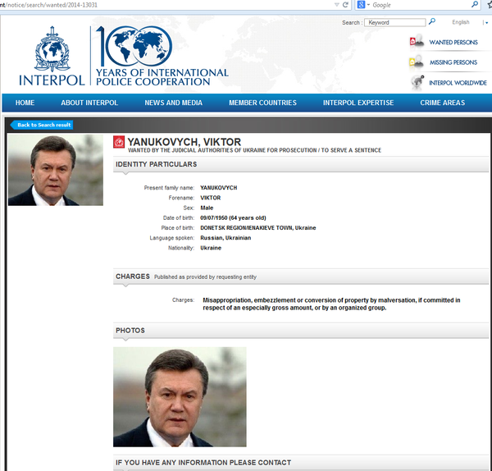Open the ABOUT INTERPOL menu

(89, 103)
